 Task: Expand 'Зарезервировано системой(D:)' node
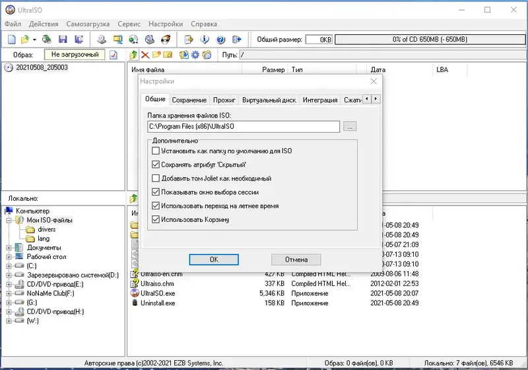click(9, 276)
